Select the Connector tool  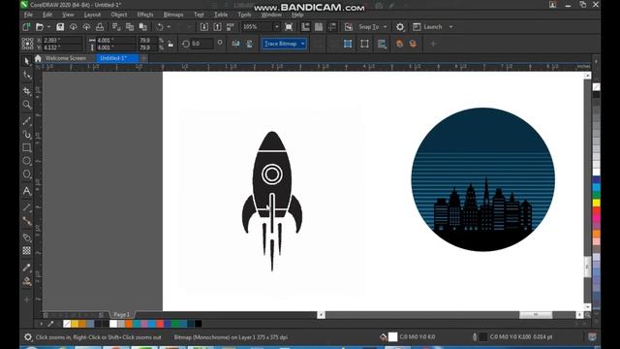point(27,221)
